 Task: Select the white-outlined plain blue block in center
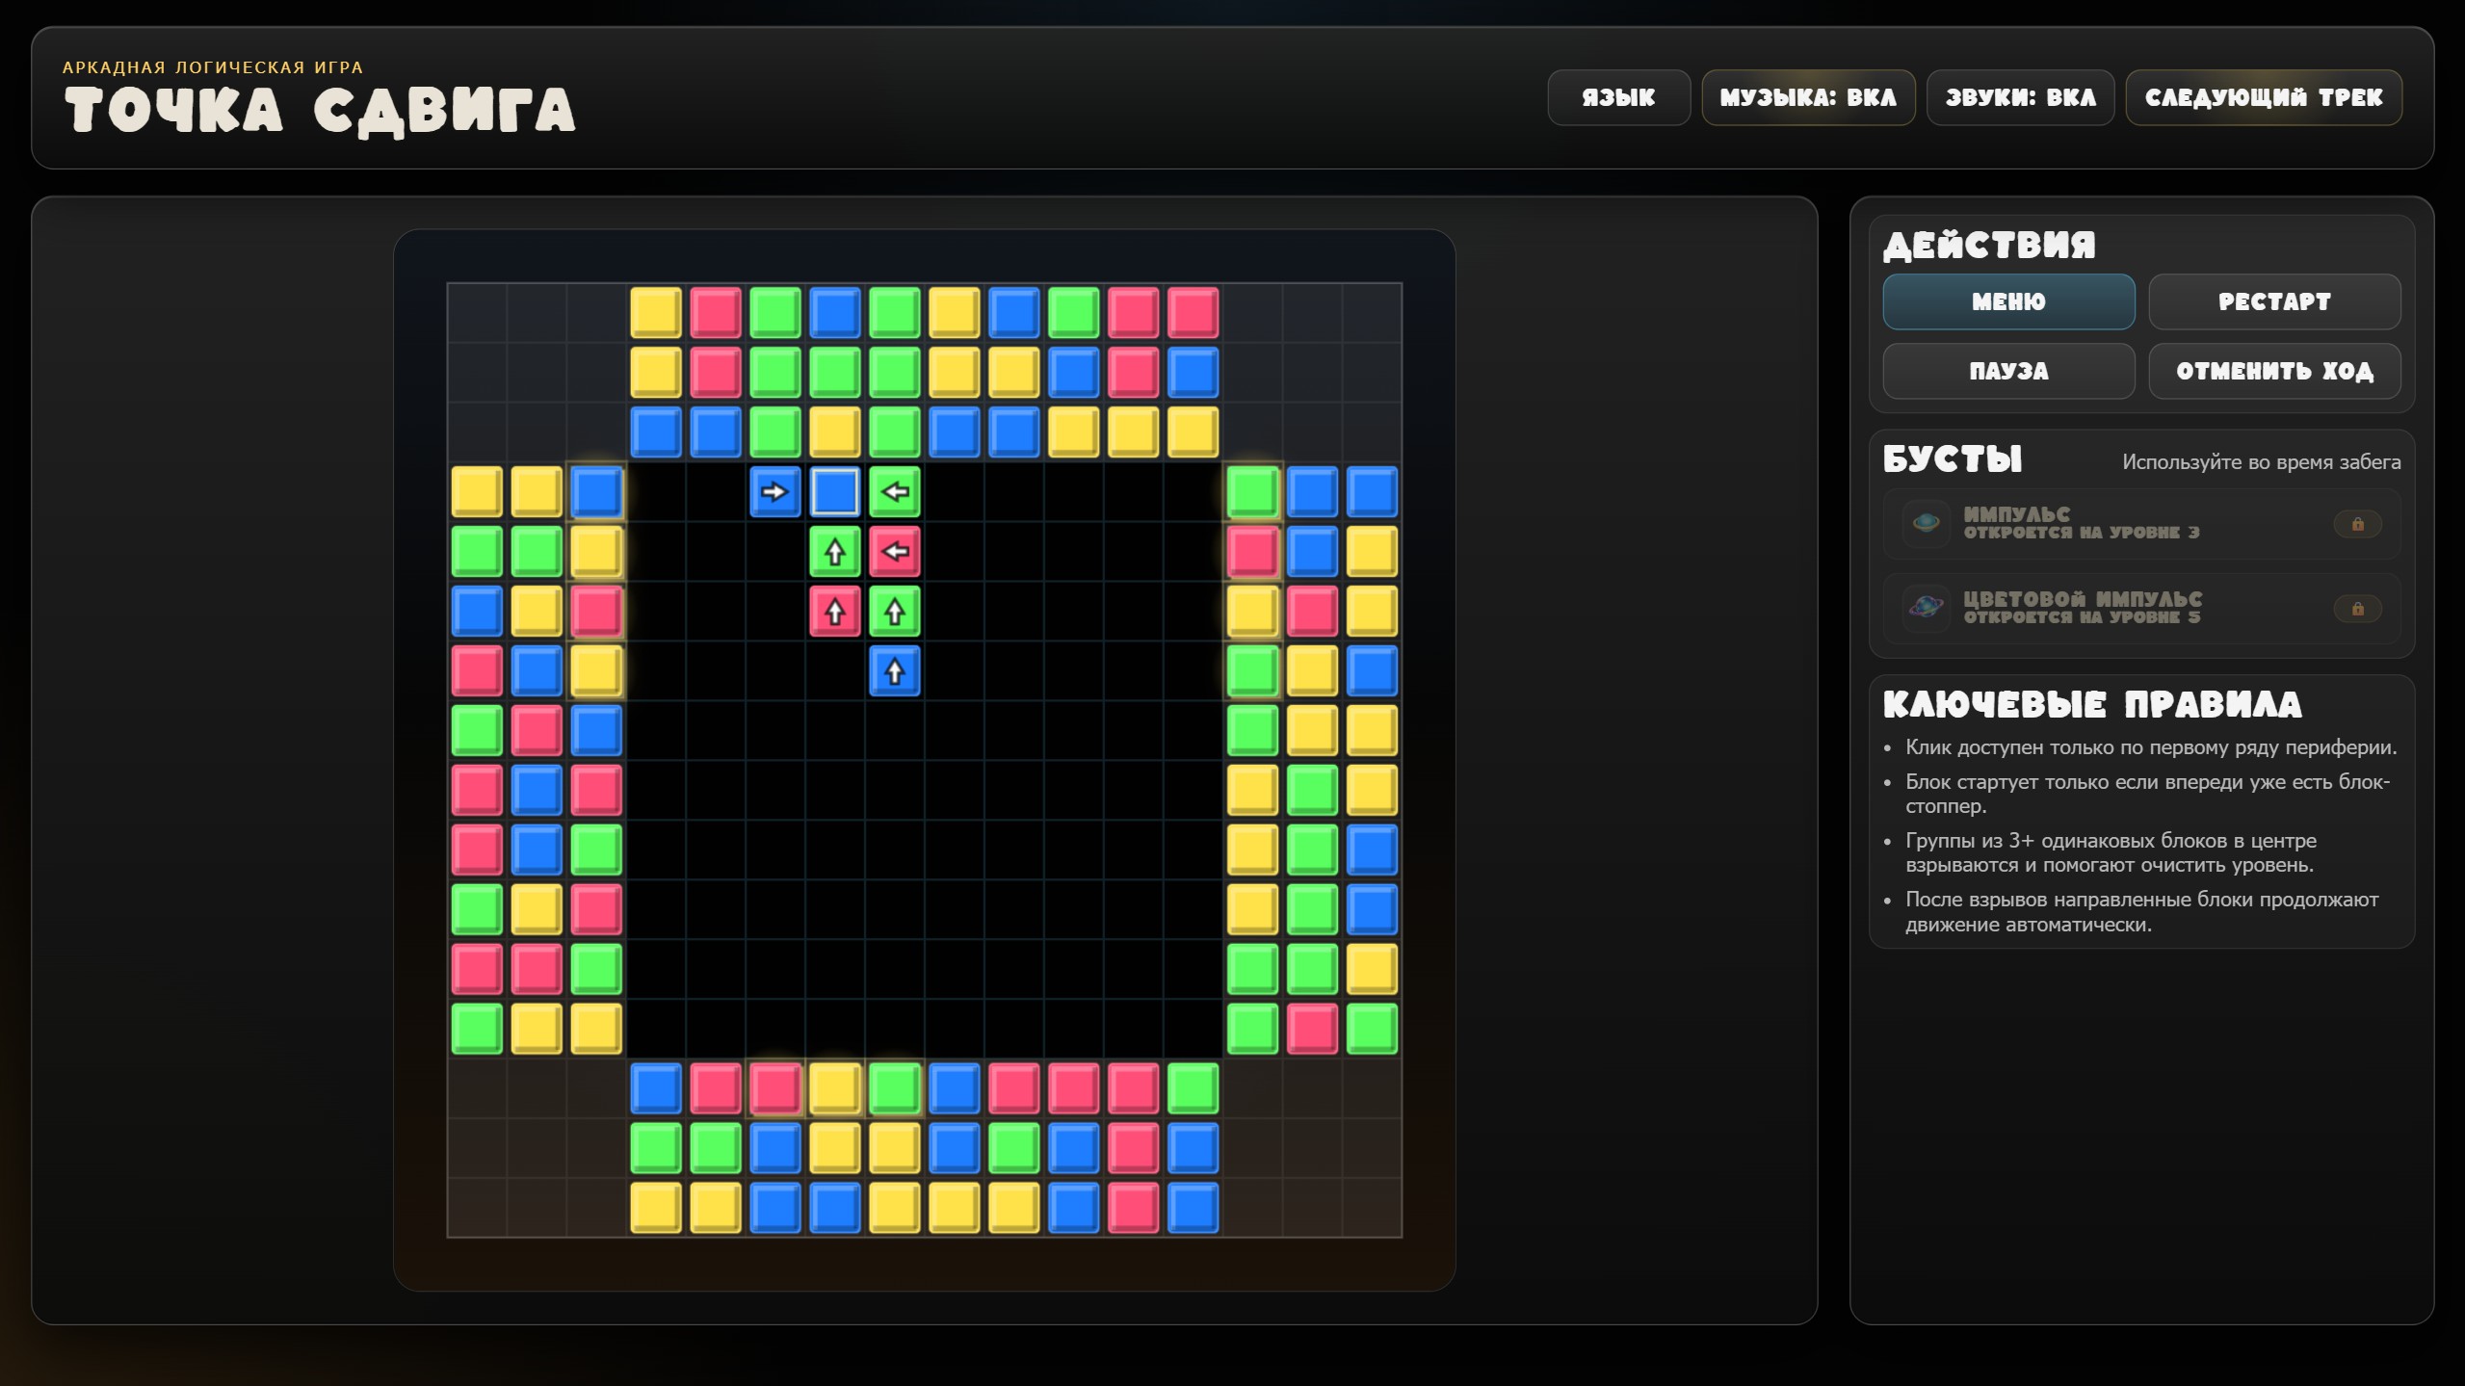click(x=834, y=491)
